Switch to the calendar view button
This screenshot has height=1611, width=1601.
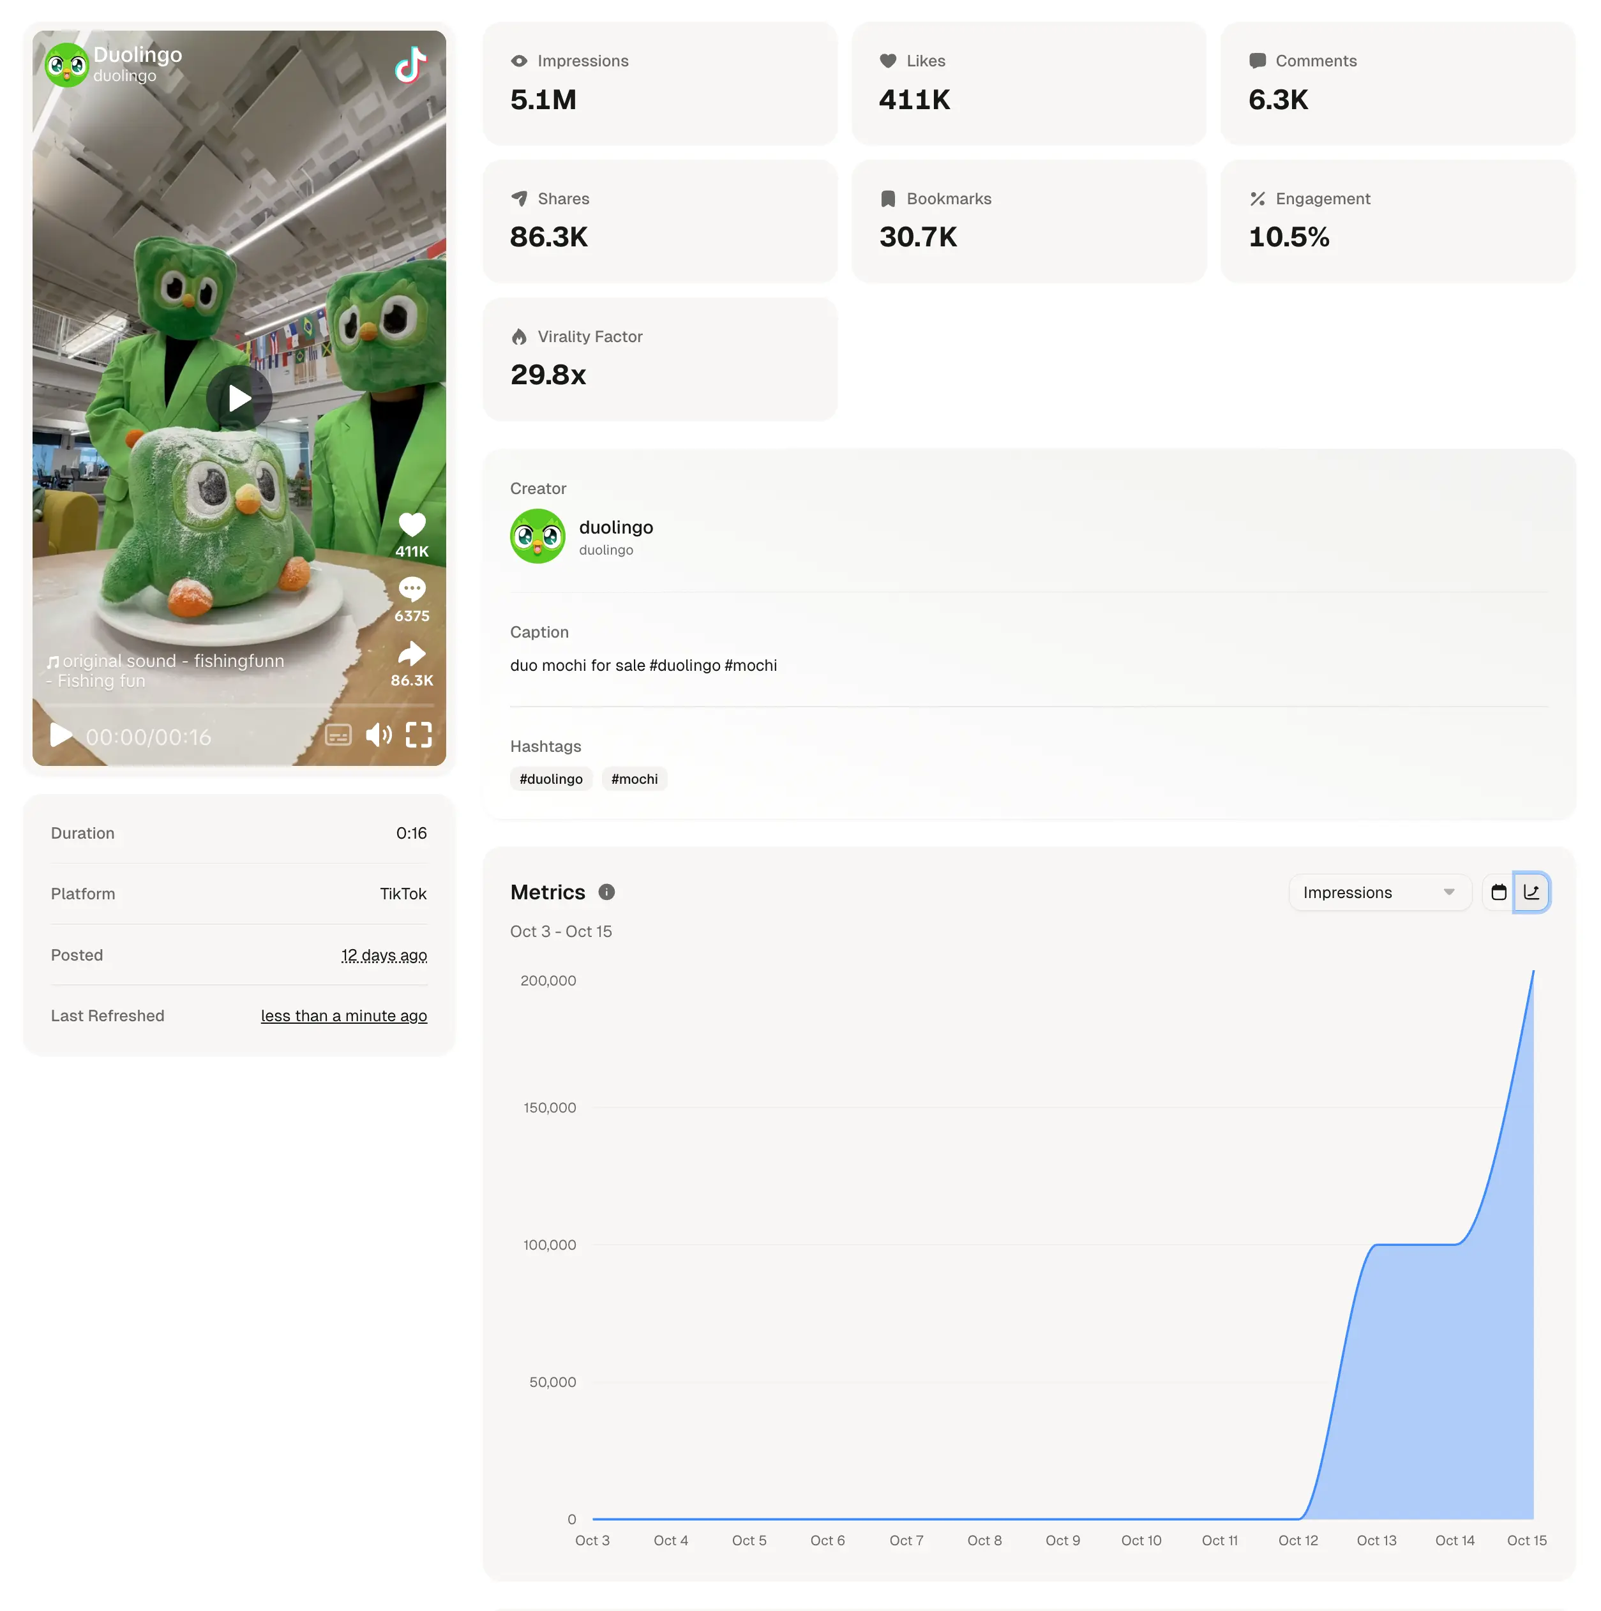pyautogui.click(x=1498, y=893)
